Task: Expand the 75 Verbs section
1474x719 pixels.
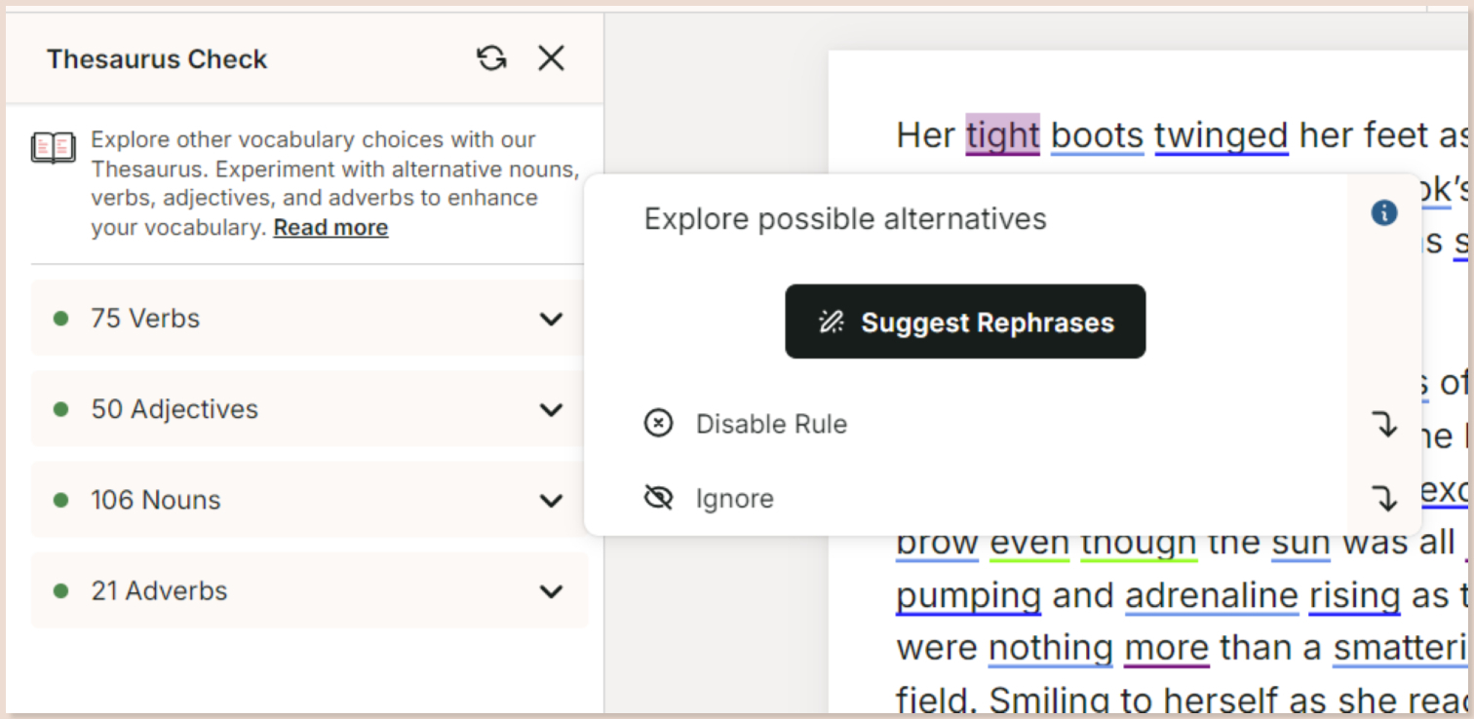Action: pyautogui.click(x=552, y=319)
